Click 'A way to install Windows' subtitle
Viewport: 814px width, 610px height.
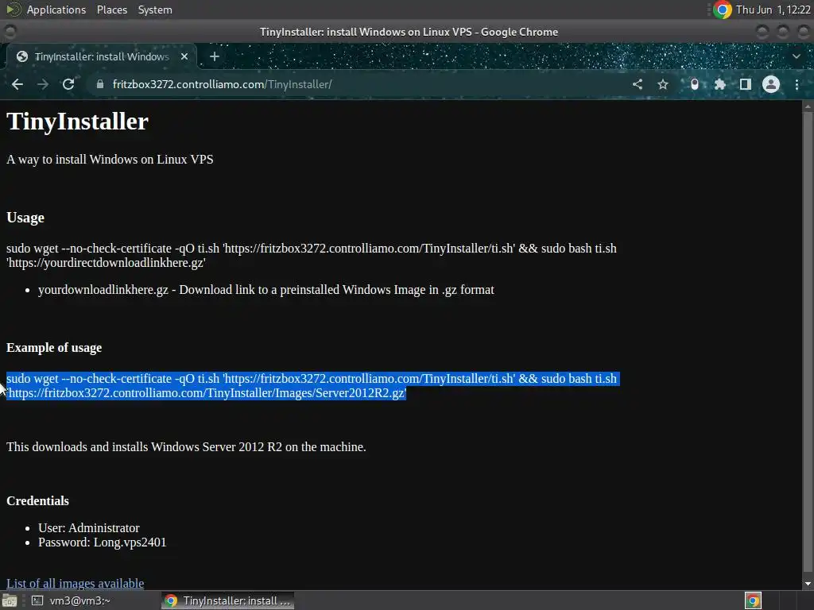click(x=110, y=159)
